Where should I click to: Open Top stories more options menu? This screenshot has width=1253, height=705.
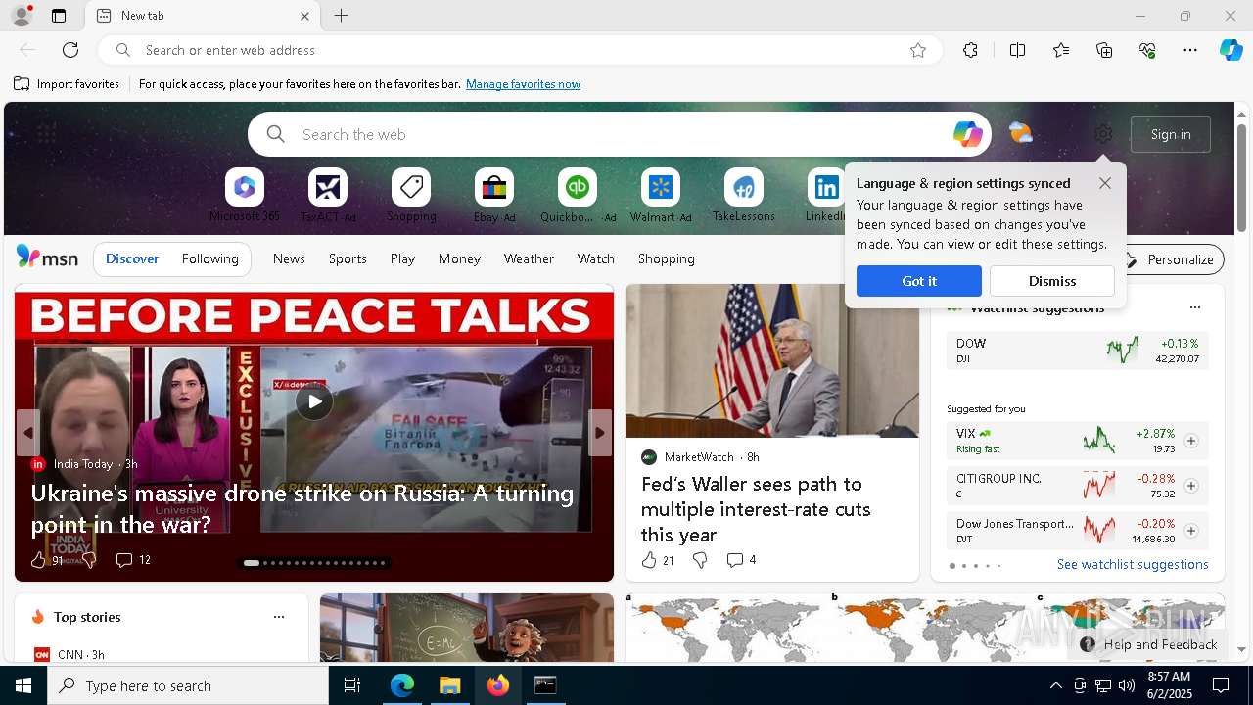point(279,617)
